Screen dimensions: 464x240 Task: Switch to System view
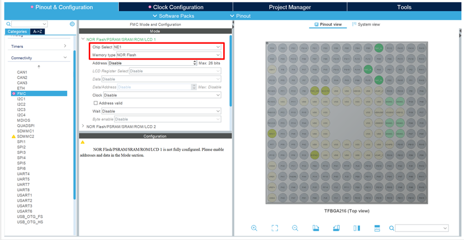pos(366,24)
